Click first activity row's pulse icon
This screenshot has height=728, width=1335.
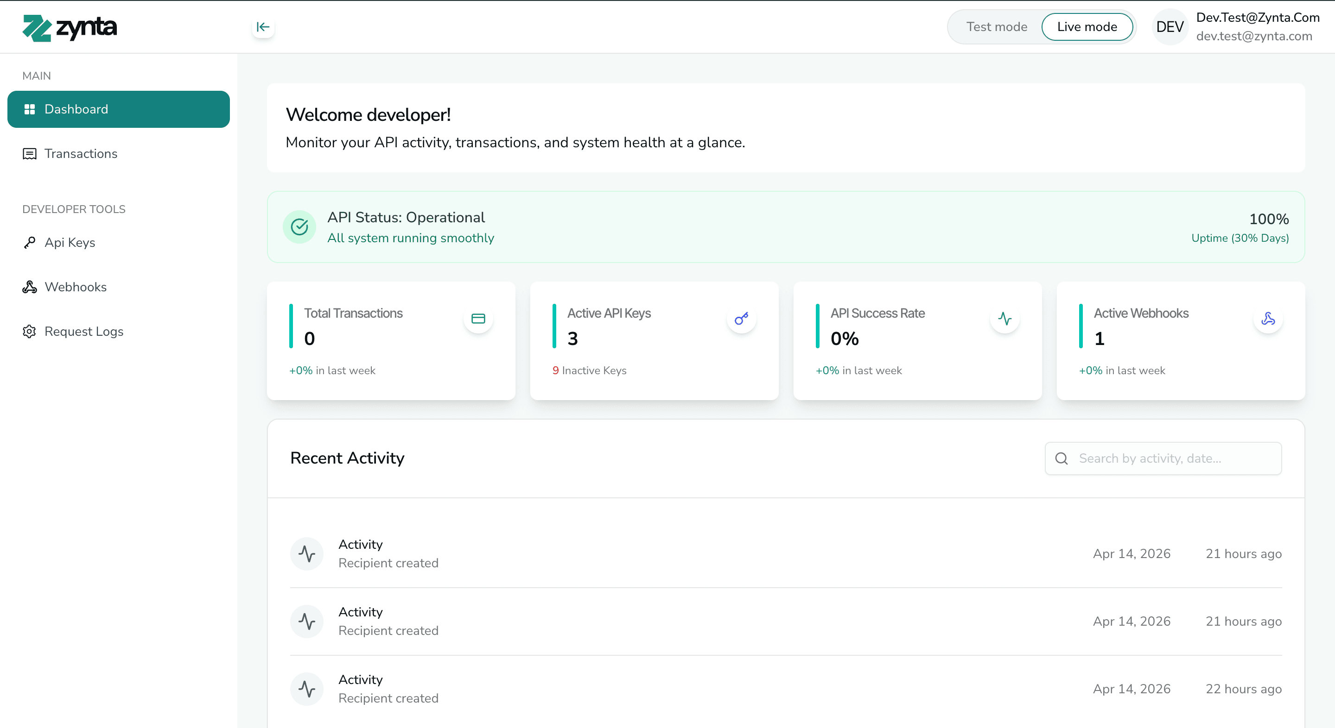click(307, 553)
